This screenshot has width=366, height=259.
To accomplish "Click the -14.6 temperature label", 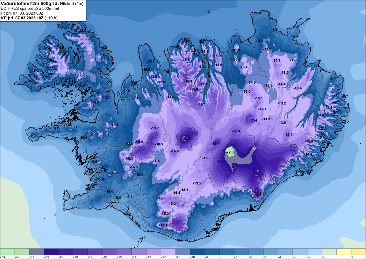I will (156, 161).
